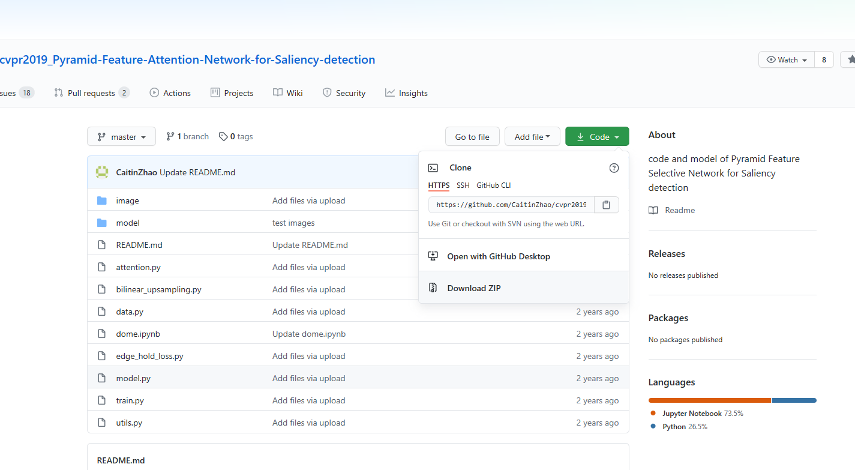Screen dimensions: 855x470
Task: Click the file icon next to README.md row
Action: tap(102, 245)
